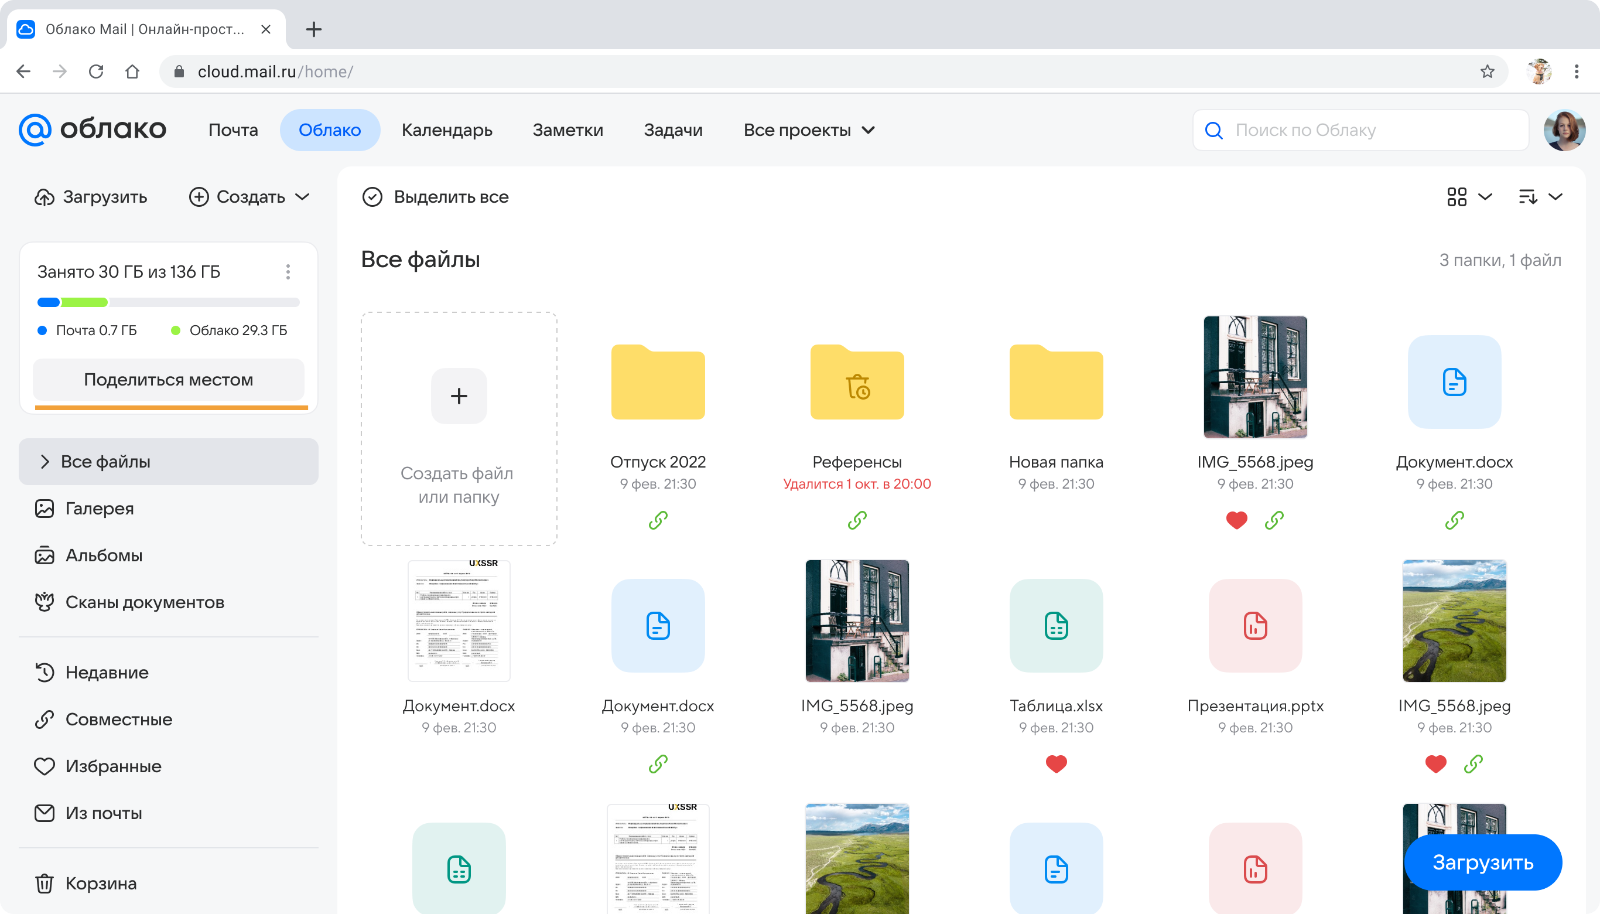Click the облако logo

(x=92, y=129)
